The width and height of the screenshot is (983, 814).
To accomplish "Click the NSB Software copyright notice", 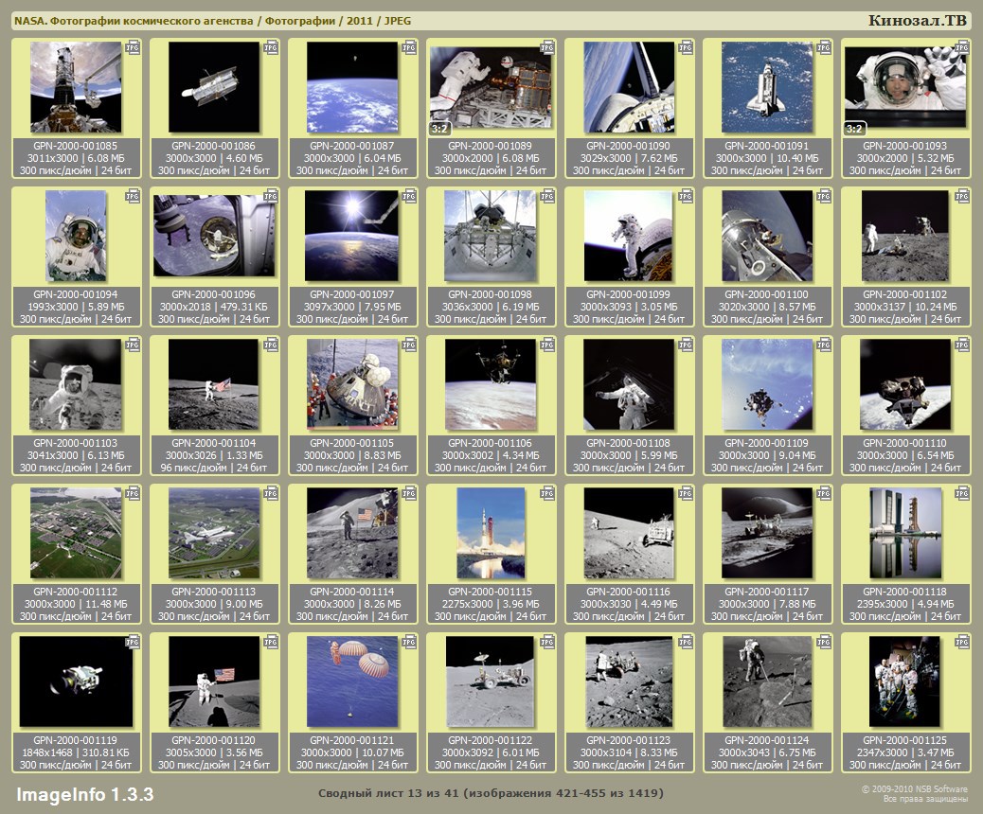I will (x=914, y=793).
